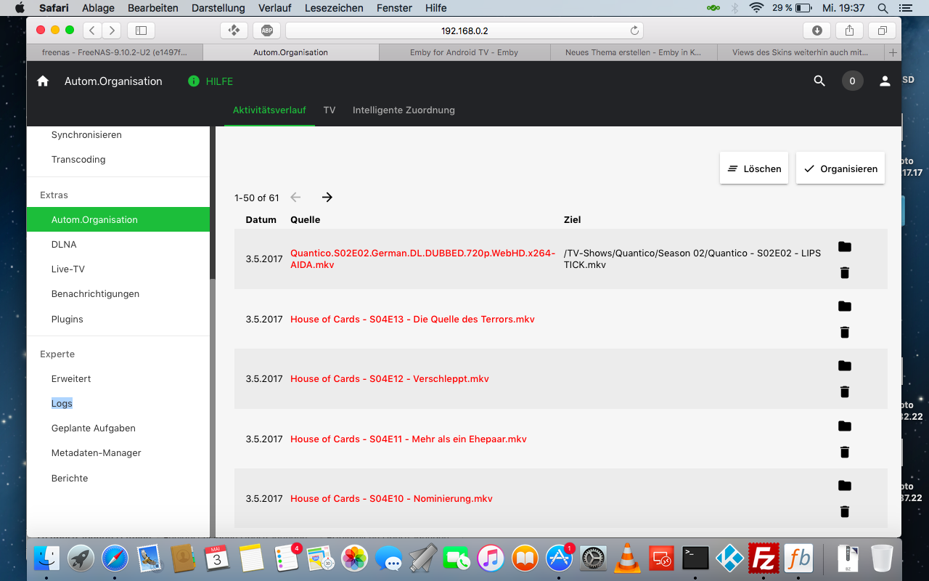Click Safari forward navigation button
This screenshot has height=581, width=929.
(111, 31)
